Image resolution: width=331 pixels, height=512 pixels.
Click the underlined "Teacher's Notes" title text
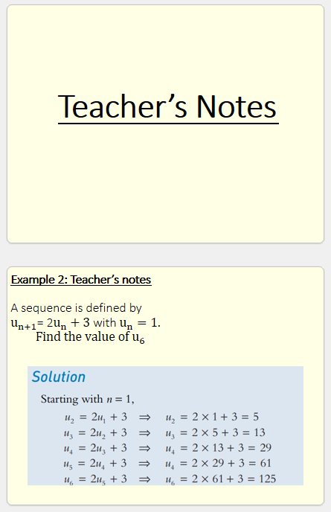tap(168, 107)
